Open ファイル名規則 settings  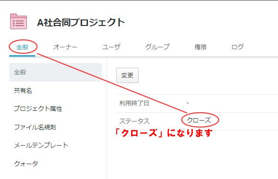[x=35, y=127]
